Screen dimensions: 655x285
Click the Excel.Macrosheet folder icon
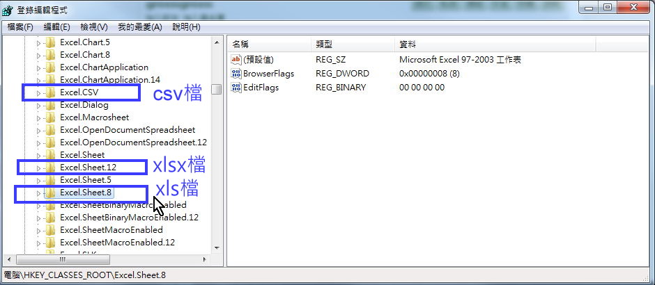point(50,117)
